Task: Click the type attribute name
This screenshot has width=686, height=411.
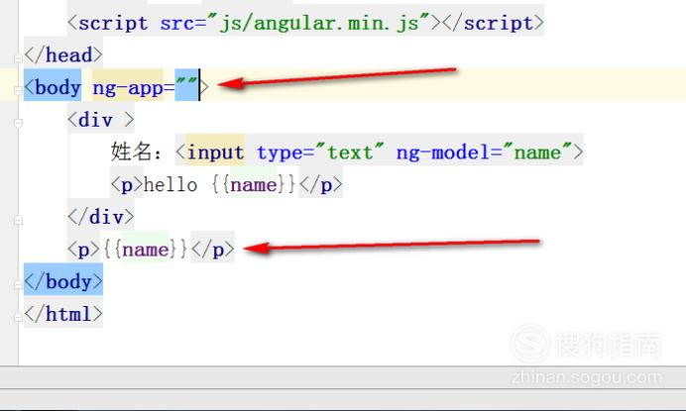Action: [280, 153]
